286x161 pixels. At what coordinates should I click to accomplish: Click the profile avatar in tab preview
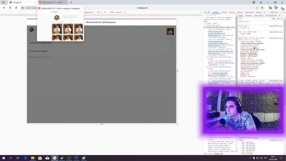pyautogui.click(x=57, y=18)
